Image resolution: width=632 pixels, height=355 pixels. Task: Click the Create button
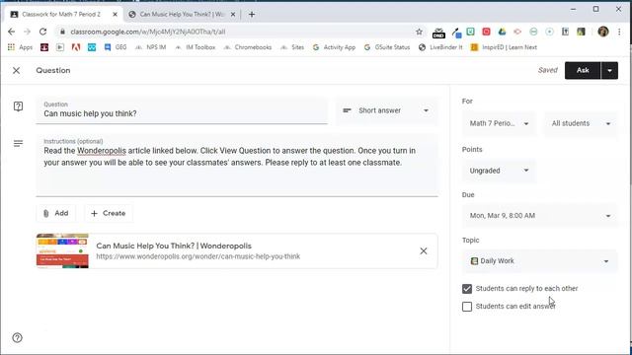tap(108, 213)
